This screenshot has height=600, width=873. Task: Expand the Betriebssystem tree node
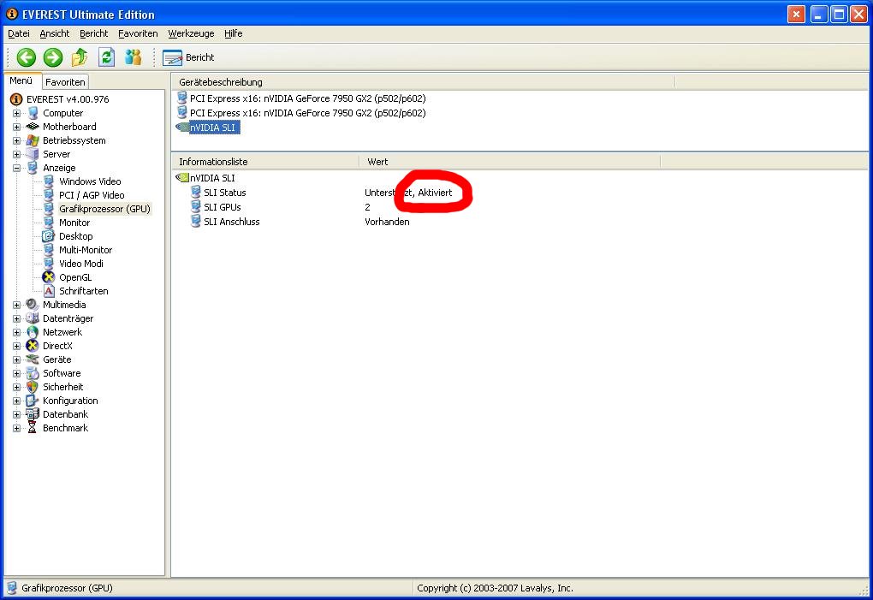pyautogui.click(x=17, y=141)
